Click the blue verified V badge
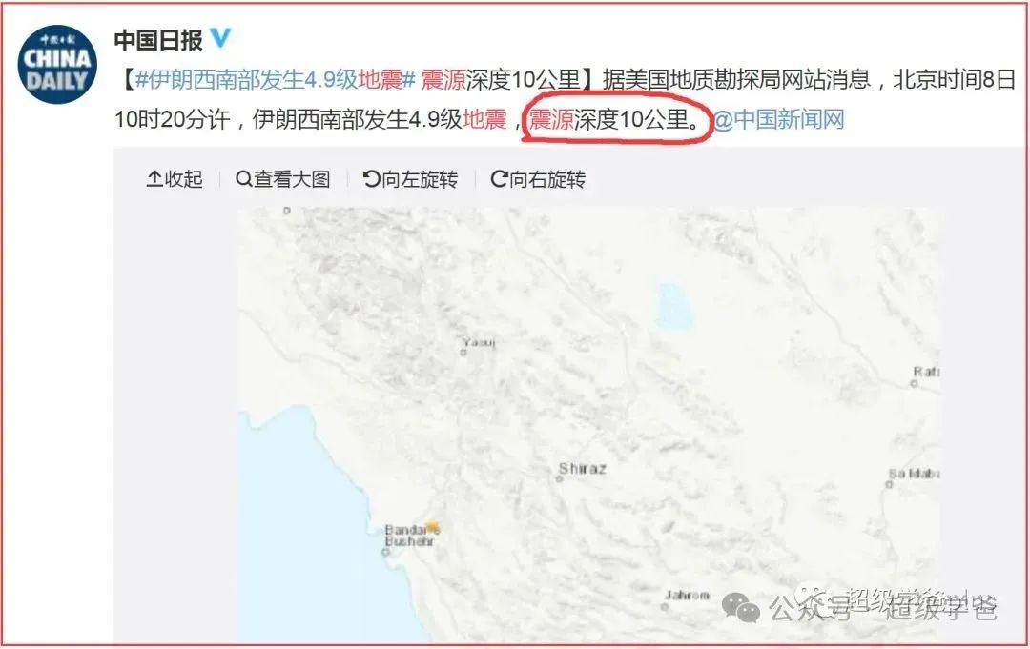This screenshot has width=1030, height=649. click(220, 39)
